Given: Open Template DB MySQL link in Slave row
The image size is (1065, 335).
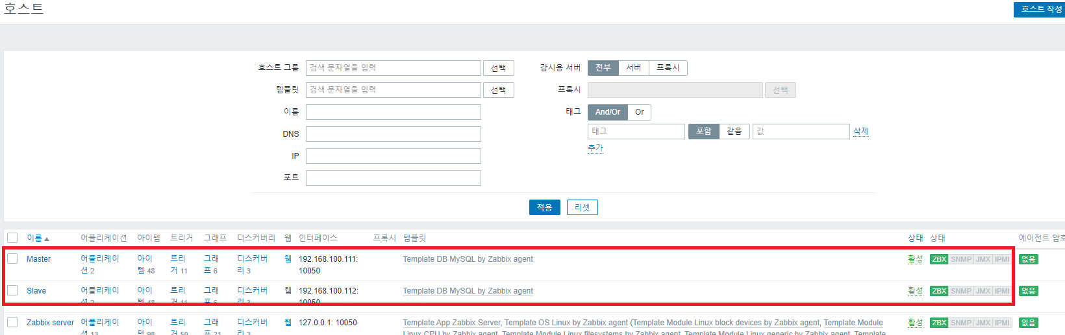Looking at the screenshot, I should pos(468,291).
